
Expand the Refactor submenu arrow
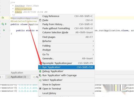(93, 41)
